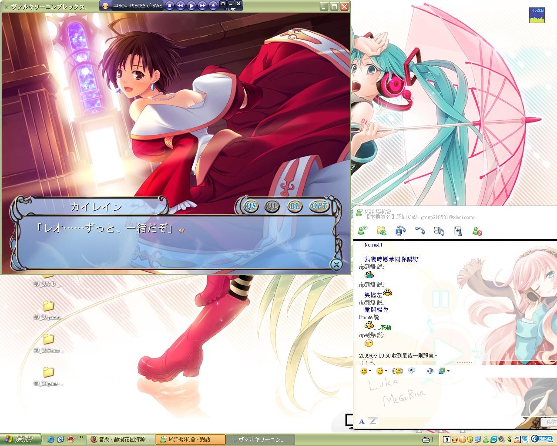Stop playback in the mini music player
Viewport: 557px width, 446px height.
click(170, 6)
